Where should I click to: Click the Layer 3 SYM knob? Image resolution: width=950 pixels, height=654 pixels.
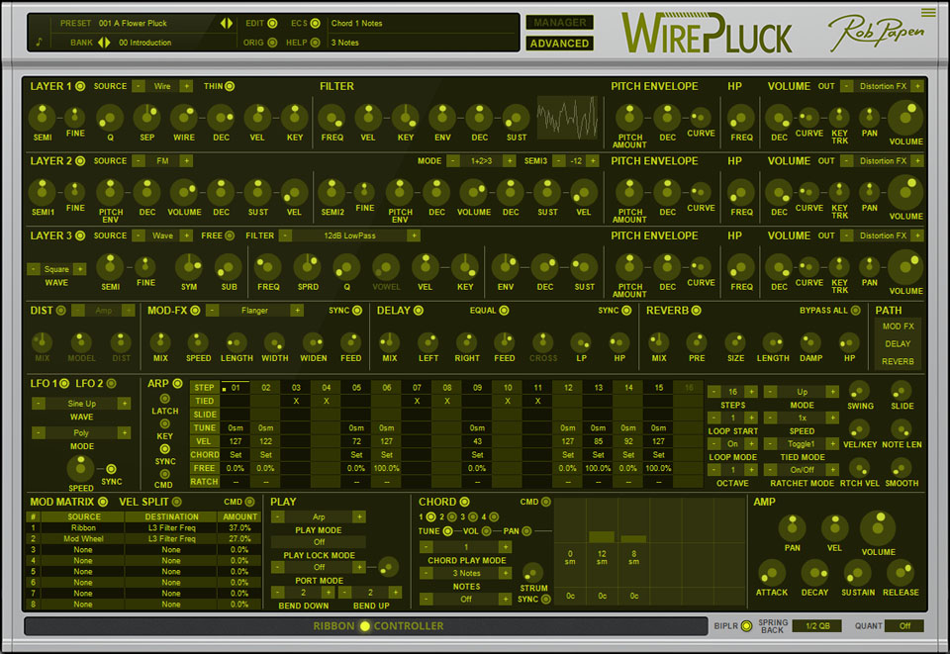[188, 266]
